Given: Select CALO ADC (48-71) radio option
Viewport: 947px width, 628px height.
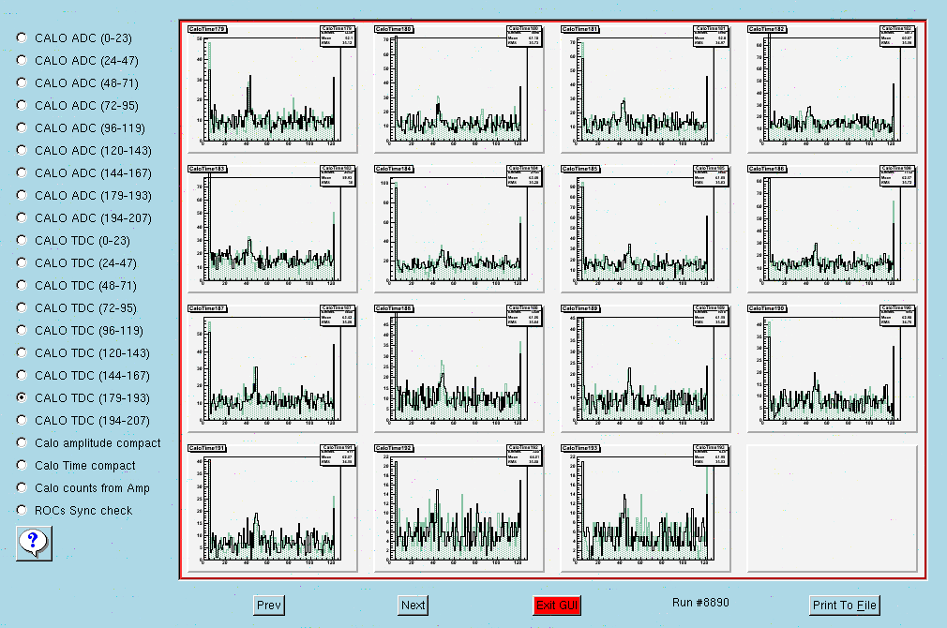Looking at the screenshot, I should (x=22, y=82).
